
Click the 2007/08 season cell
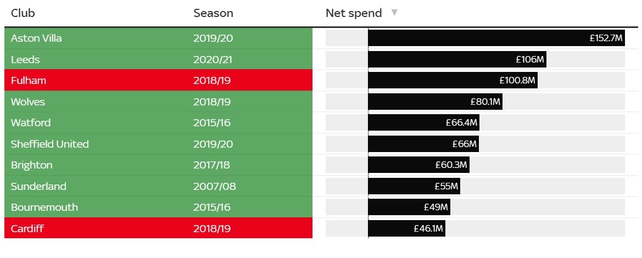[215, 187]
